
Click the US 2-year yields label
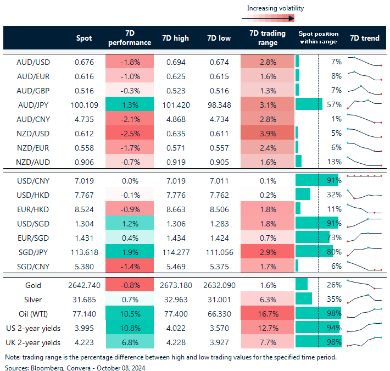tap(33, 328)
